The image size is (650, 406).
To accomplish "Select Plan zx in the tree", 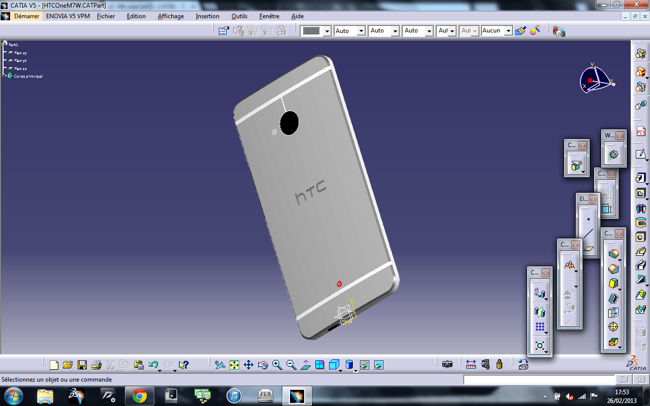I will [20, 69].
